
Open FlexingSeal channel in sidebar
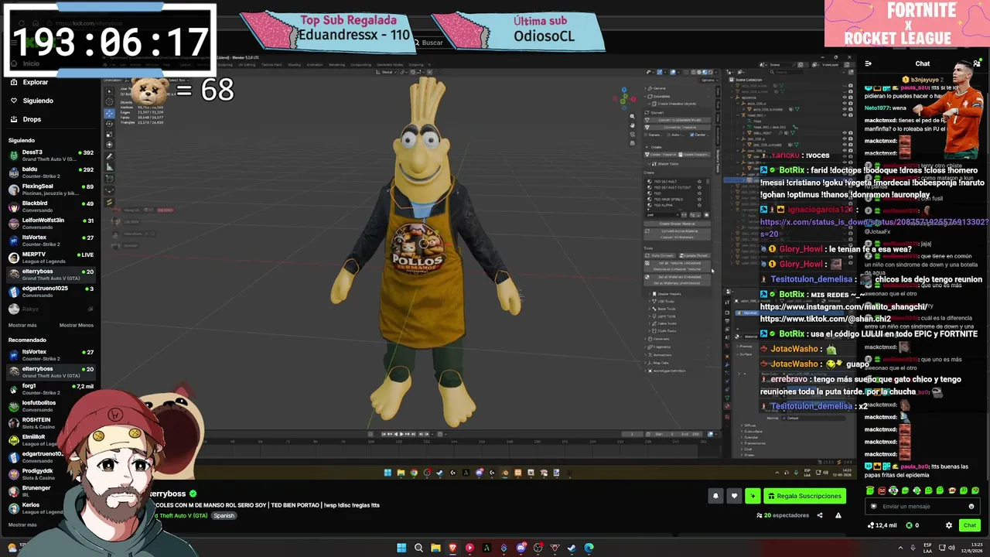pyautogui.click(x=50, y=190)
